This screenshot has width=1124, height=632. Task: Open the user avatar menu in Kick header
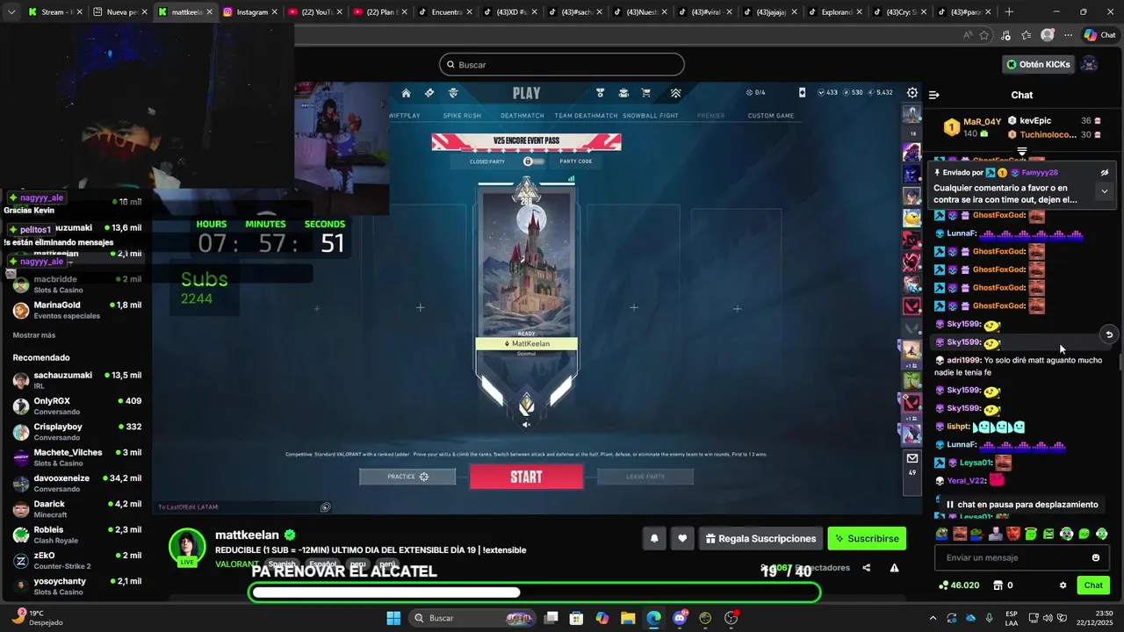point(1089,64)
